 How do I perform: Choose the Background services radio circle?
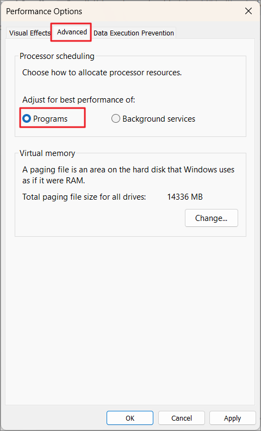point(116,118)
